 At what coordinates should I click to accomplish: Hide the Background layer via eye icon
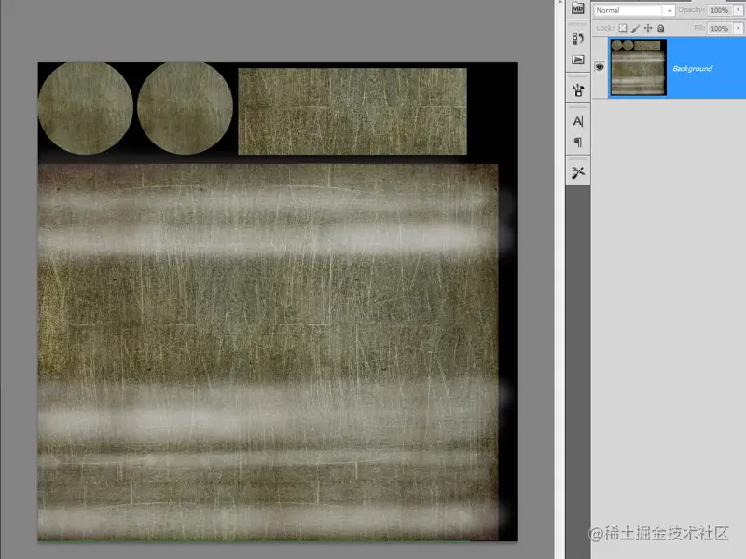tap(600, 67)
